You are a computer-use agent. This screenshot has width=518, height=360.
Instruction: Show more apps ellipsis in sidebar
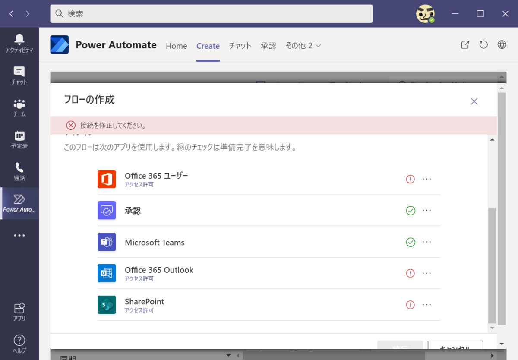(x=19, y=235)
